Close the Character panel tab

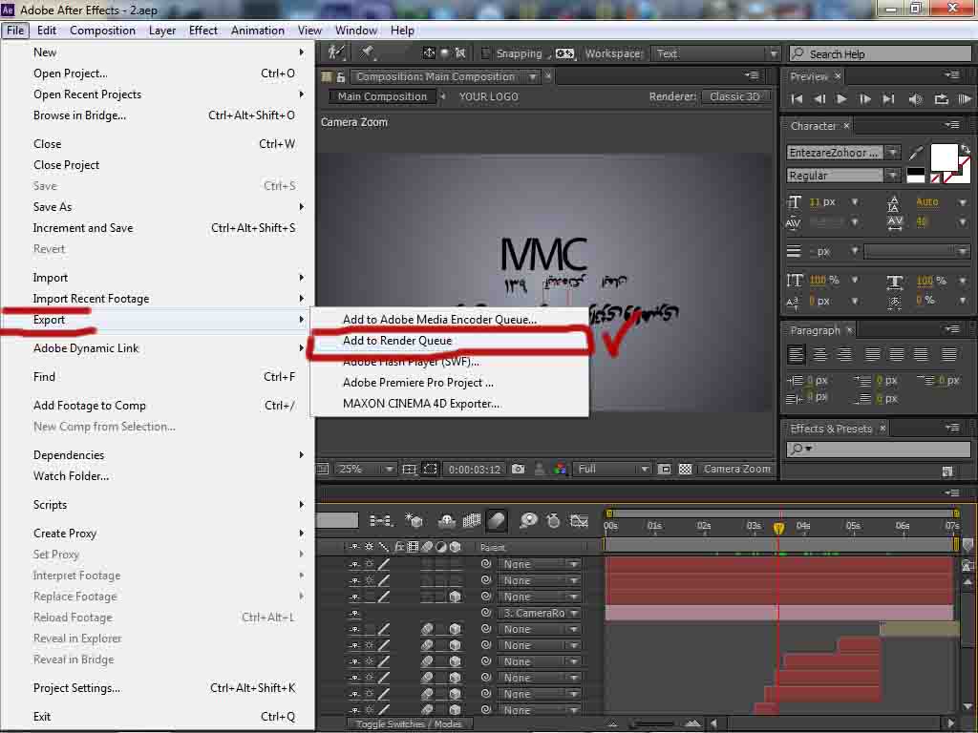[x=846, y=126]
